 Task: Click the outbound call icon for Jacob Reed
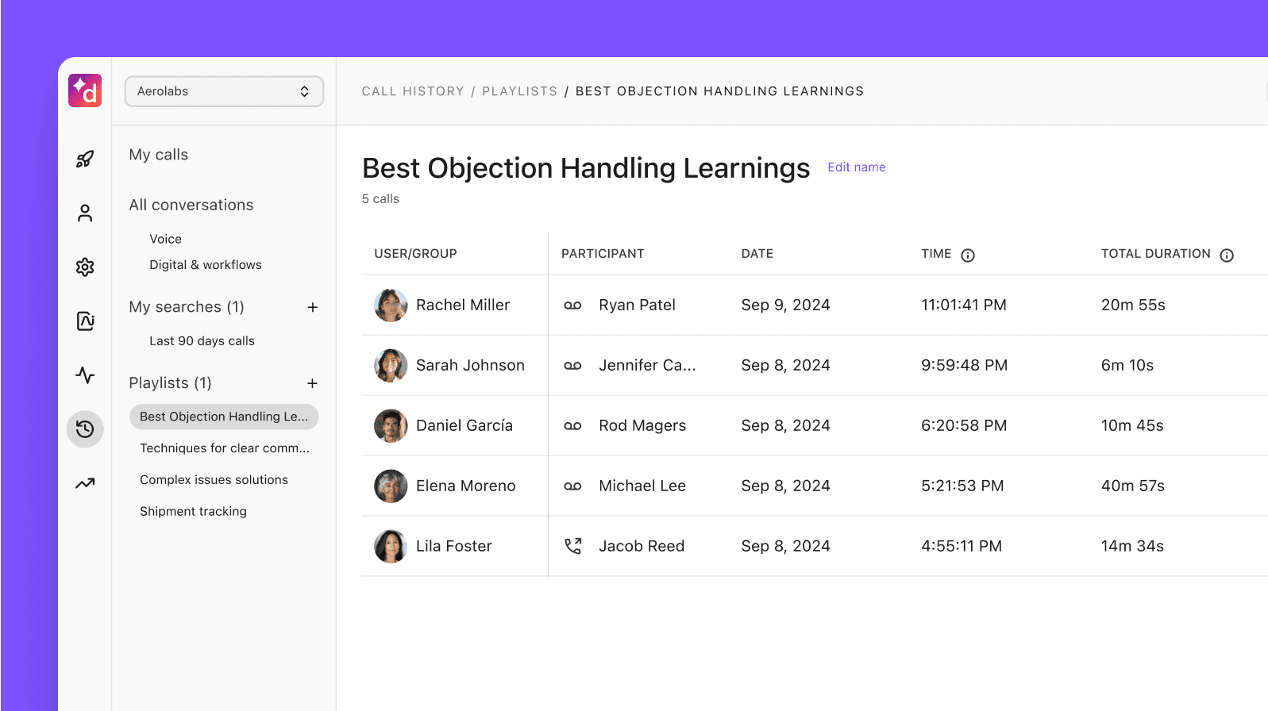(x=572, y=546)
